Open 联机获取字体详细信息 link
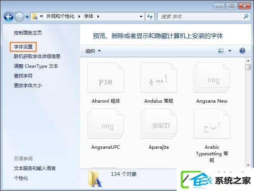This screenshot has height=191, width=254. [37, 57]
